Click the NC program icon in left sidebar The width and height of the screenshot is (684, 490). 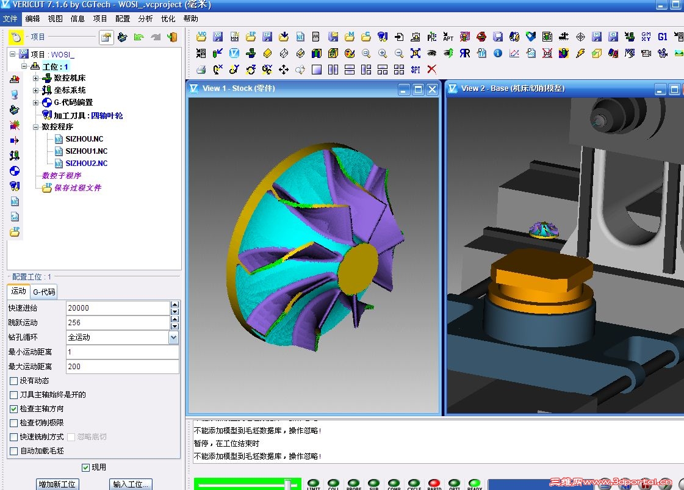tap(15, 201)
